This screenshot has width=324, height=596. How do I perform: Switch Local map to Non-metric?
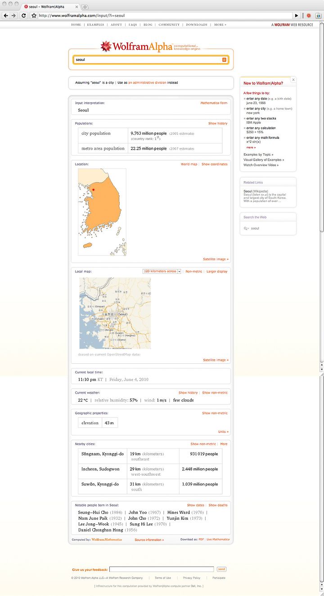pos(194,272)
